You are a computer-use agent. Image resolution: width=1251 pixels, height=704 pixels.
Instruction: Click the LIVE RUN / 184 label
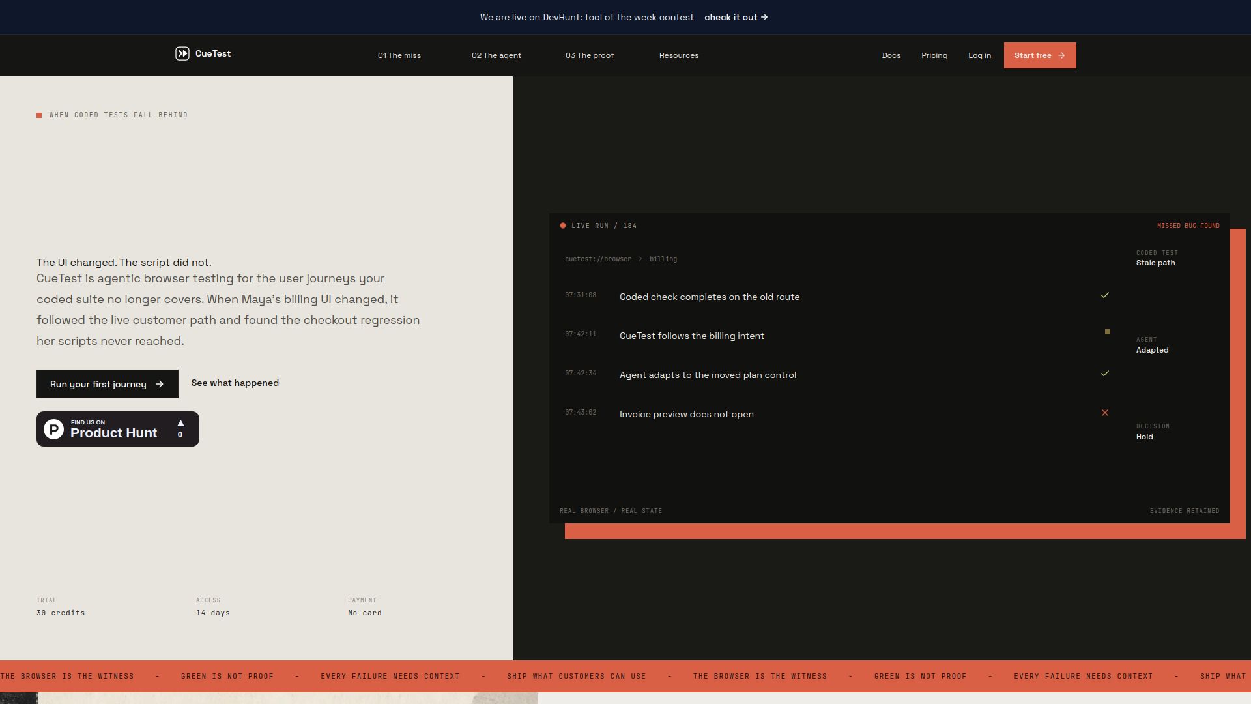tap(604, 226)
